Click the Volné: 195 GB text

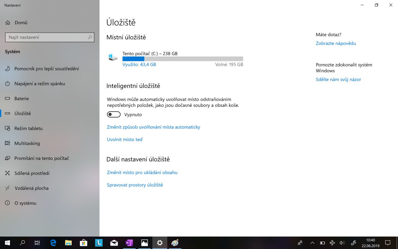coord(229,65)
